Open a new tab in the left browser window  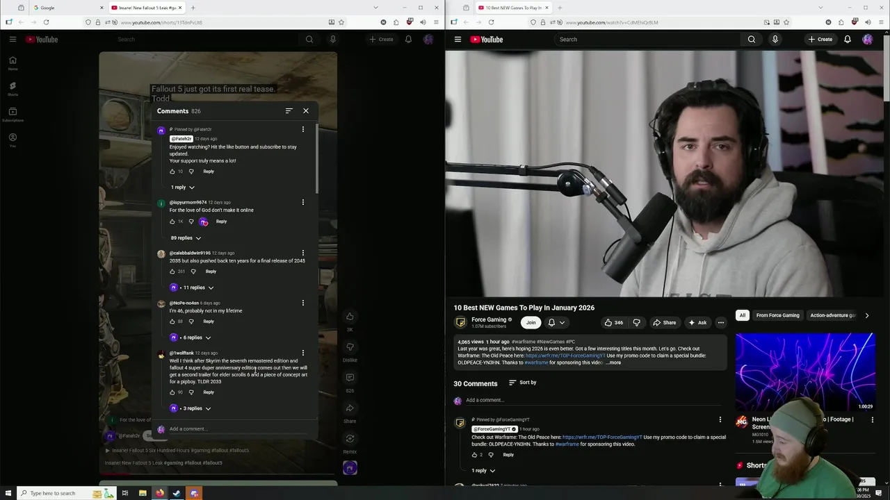tap(193, 8)
